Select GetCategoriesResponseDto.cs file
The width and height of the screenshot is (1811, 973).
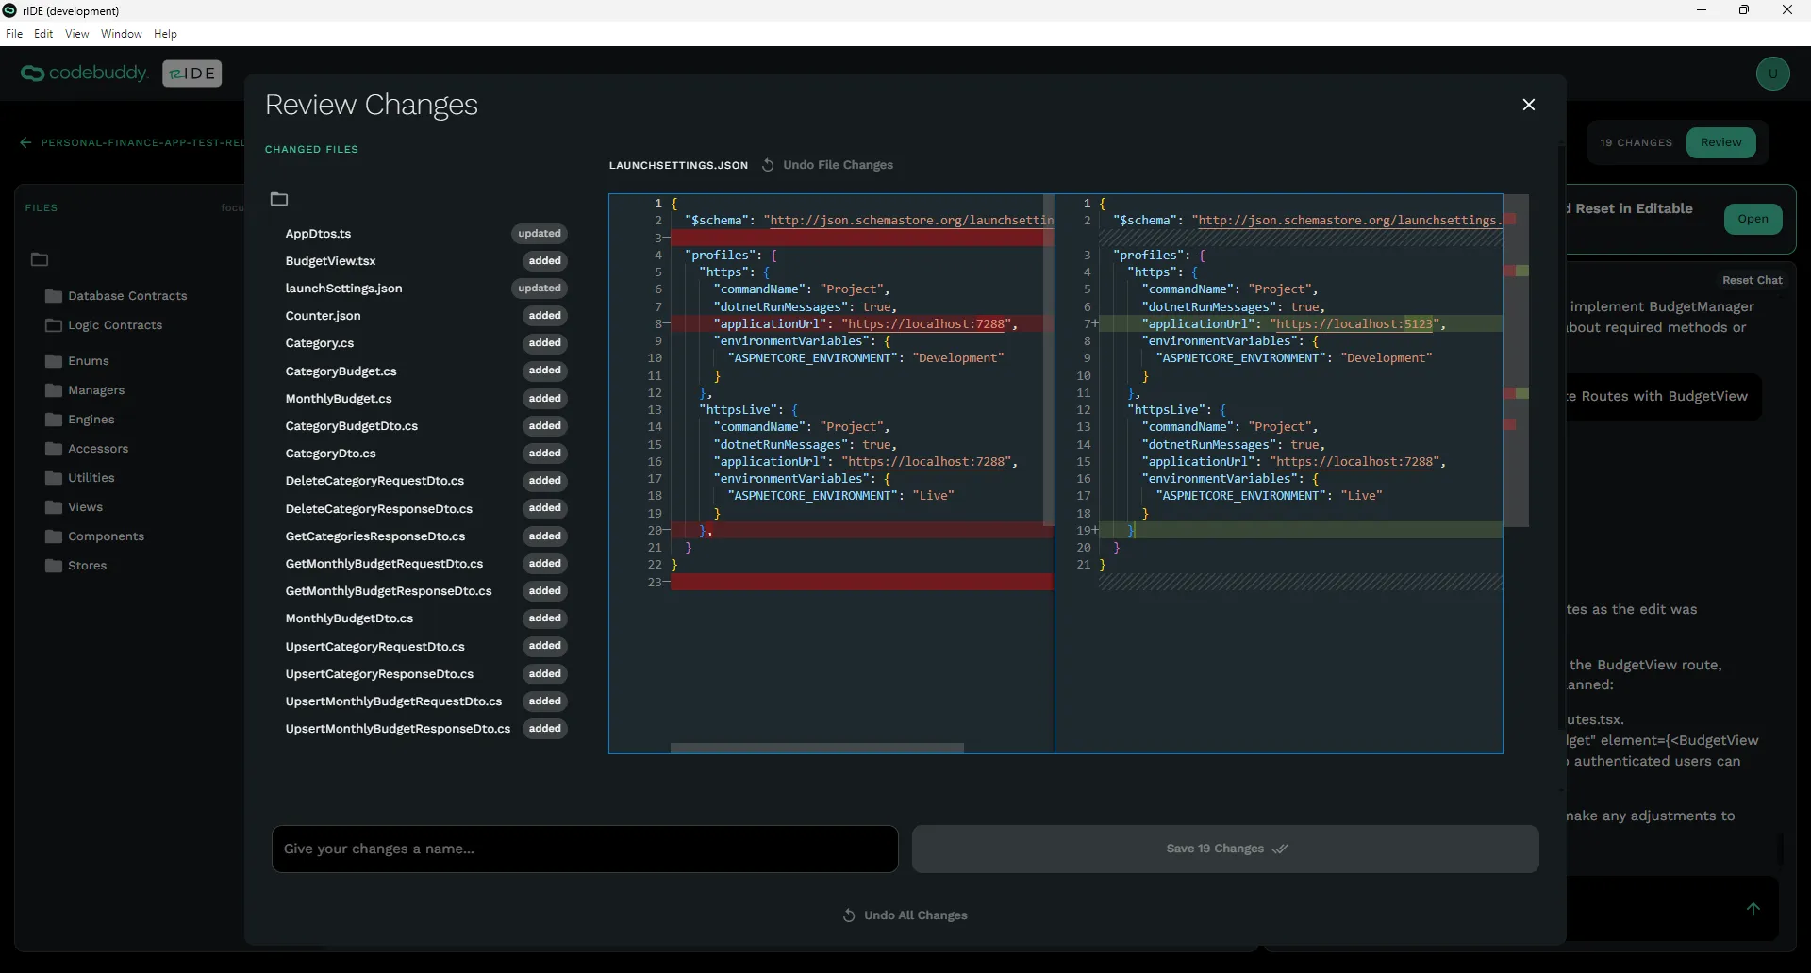tap(374, 536)
